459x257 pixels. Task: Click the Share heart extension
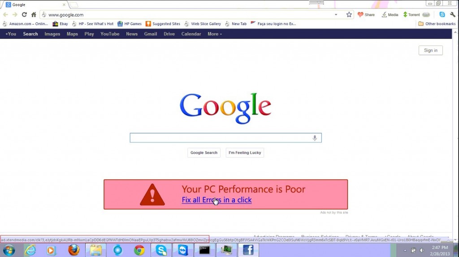click(366, 15)
